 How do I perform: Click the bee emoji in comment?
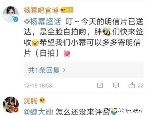(107, 32)
